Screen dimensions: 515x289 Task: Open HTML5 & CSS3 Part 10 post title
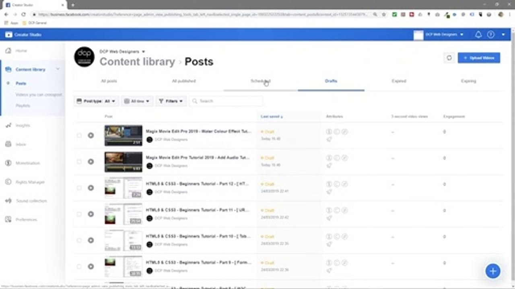click(x=198, y=236)
